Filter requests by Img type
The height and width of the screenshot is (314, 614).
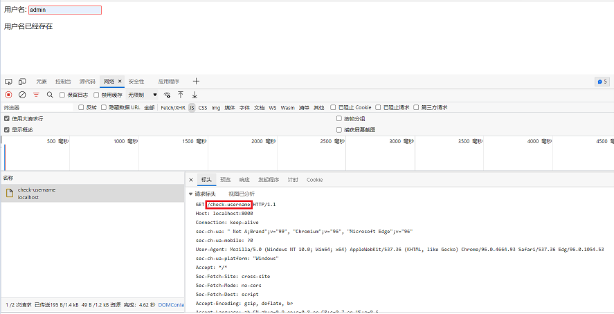pyautogui.click(x=216, y=107)
